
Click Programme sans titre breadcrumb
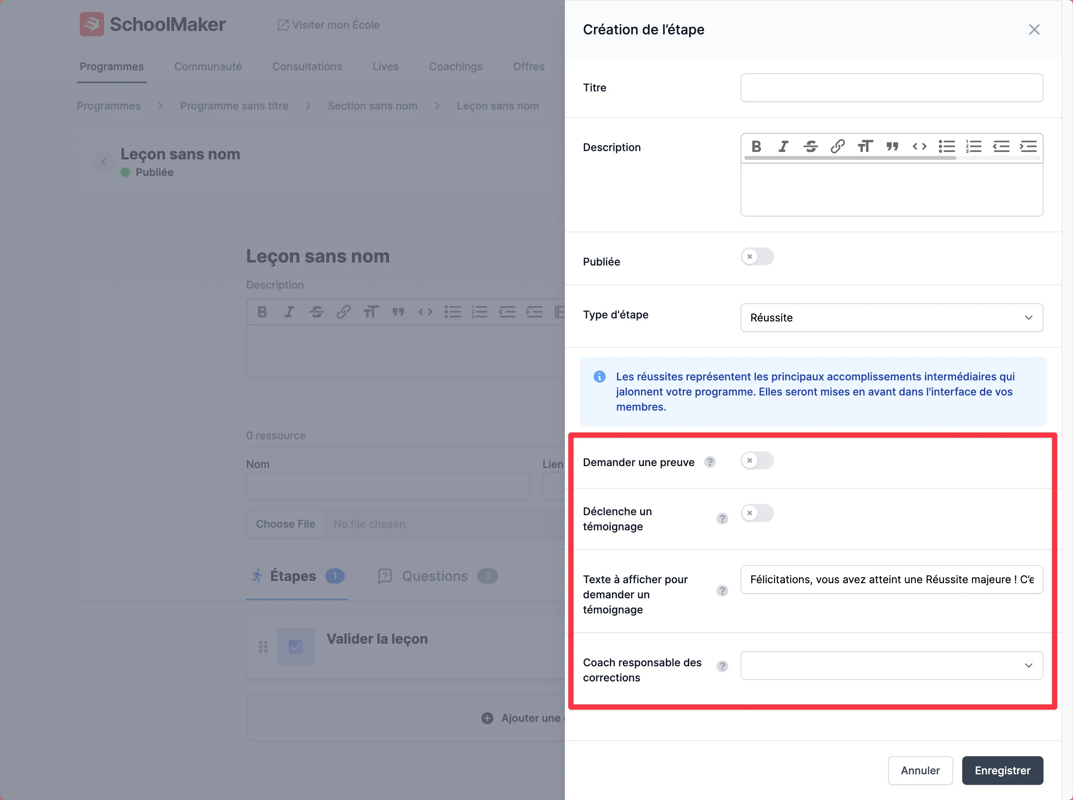tap(234, 105)
